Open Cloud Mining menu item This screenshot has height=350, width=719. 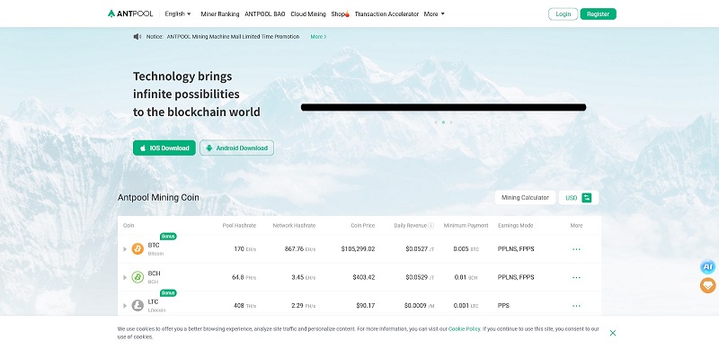click(308, 14)
